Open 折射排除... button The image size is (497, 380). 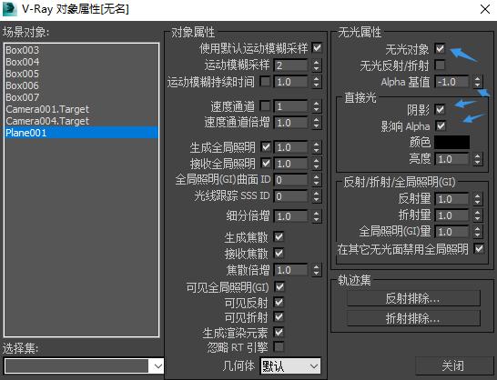413,318
